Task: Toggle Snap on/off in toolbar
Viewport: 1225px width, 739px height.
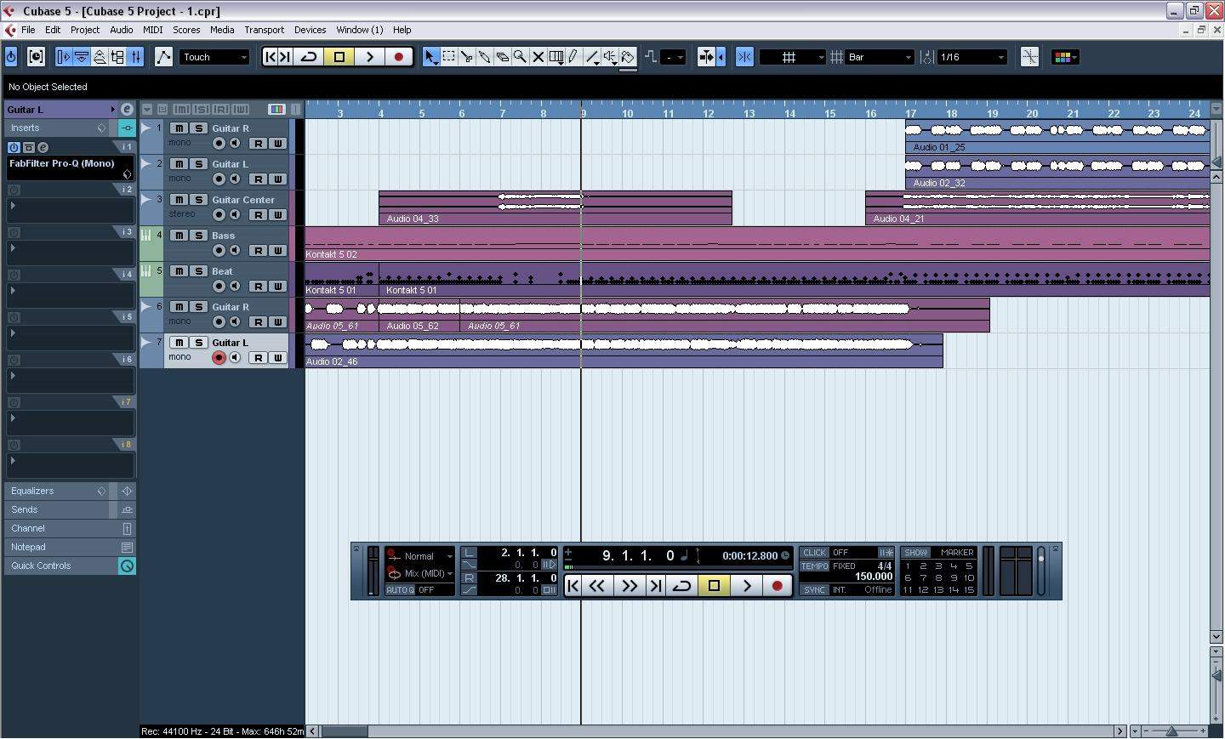Action: pos(744,57)
